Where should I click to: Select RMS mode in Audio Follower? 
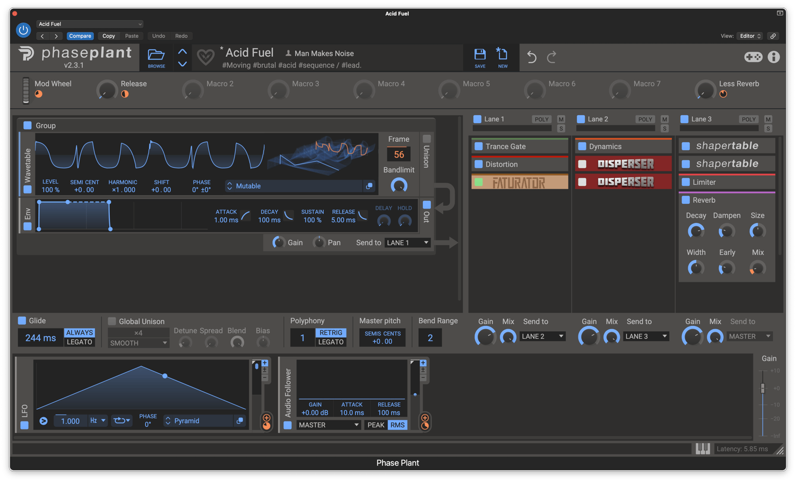[x=397, y=425]
